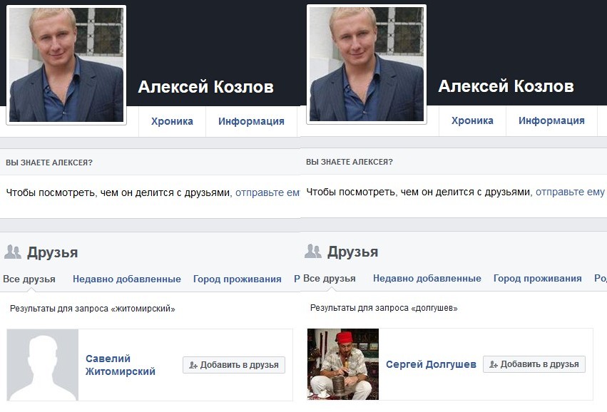Click the add-friend icon beside Савелий Житомирский
607x412 pixels.
tap(193, 365)
